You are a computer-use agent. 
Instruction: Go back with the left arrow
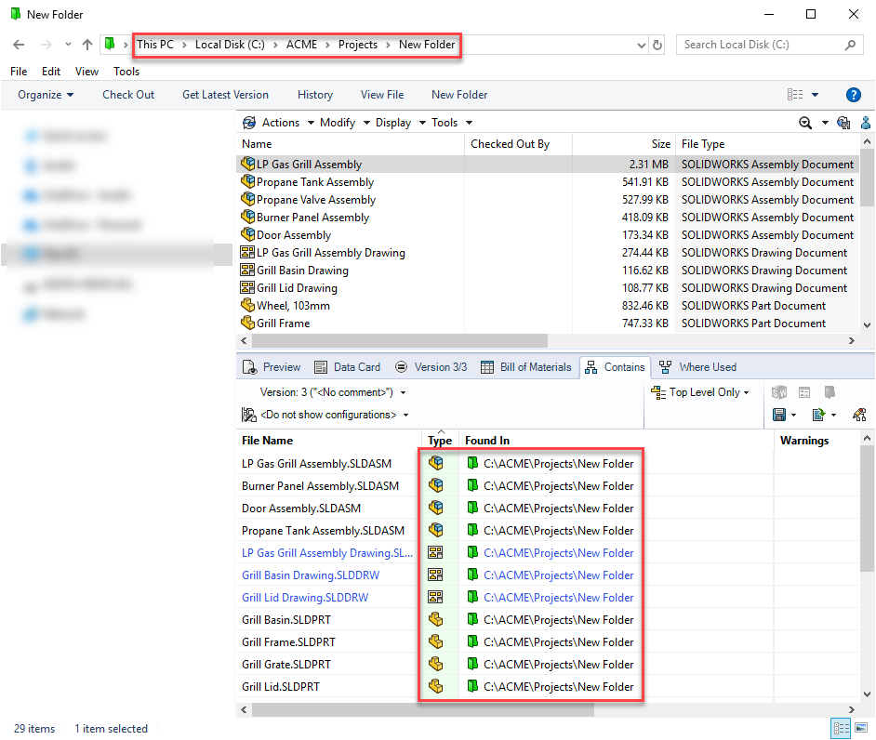(x=19, y=45)
